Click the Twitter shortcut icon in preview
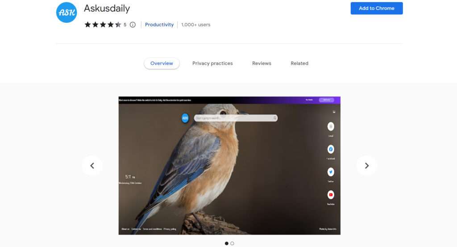Image resolution: width=457 pixels, height=247 pixels. coord(331,172)
